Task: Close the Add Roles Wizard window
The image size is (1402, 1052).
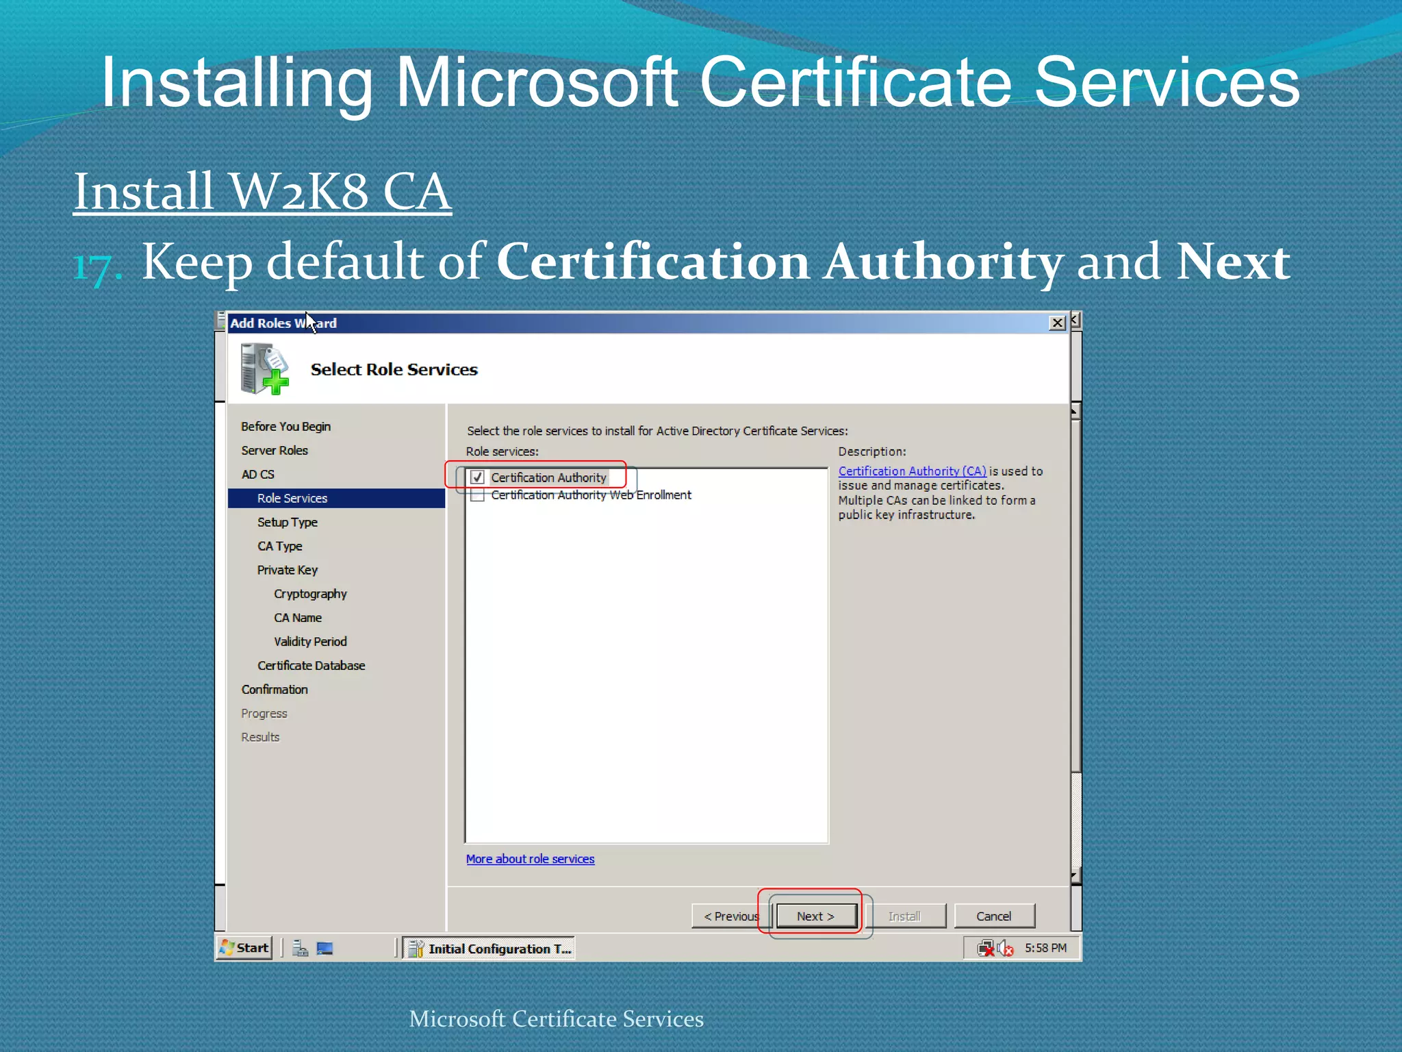Action: [1058, 323]
